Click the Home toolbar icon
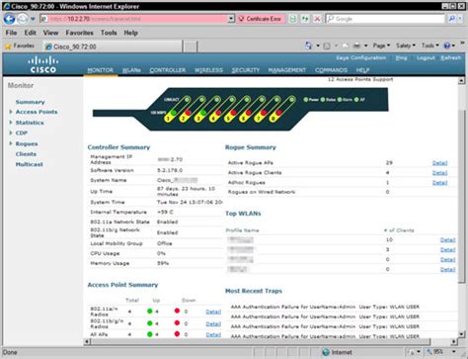 pyautogui.click(x=309, y=45)
